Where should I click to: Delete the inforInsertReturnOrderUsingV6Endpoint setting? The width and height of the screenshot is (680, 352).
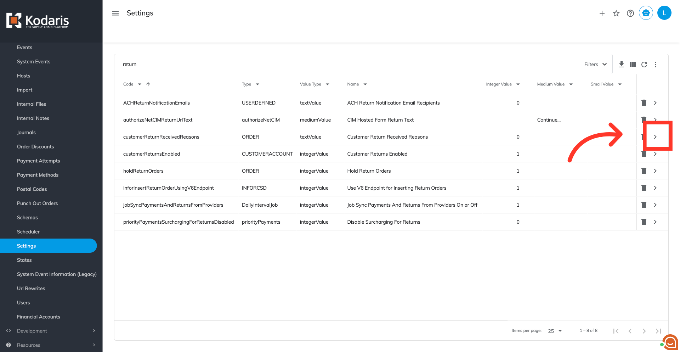tap(644, 188)
